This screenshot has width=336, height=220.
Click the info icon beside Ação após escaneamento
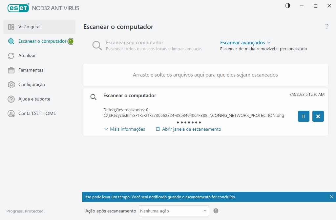[x=216, y=211]
